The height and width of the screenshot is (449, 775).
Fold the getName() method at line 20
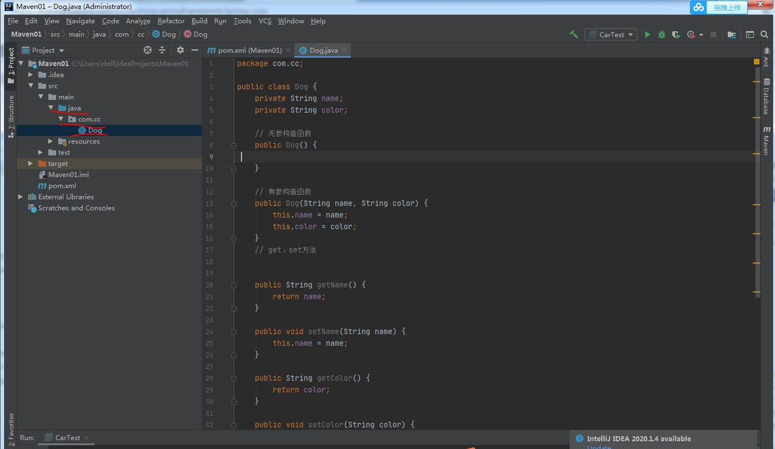pos(234,285)
